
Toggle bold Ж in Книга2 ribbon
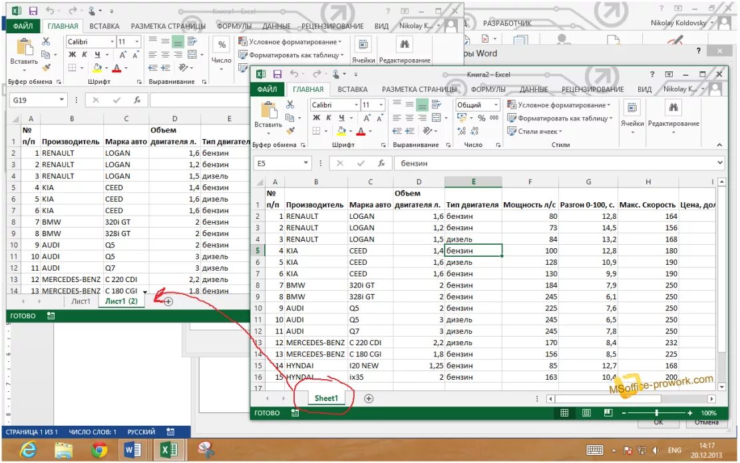(316, 118)
